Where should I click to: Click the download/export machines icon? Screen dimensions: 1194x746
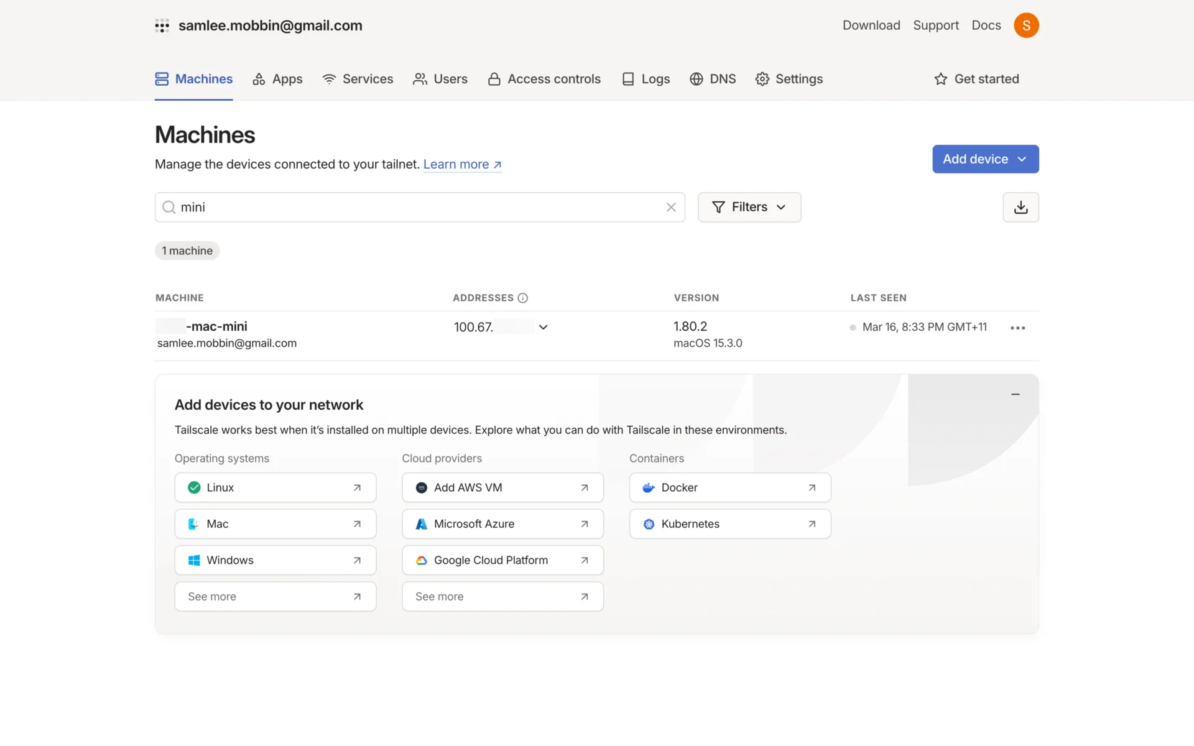pos(1020,207)
